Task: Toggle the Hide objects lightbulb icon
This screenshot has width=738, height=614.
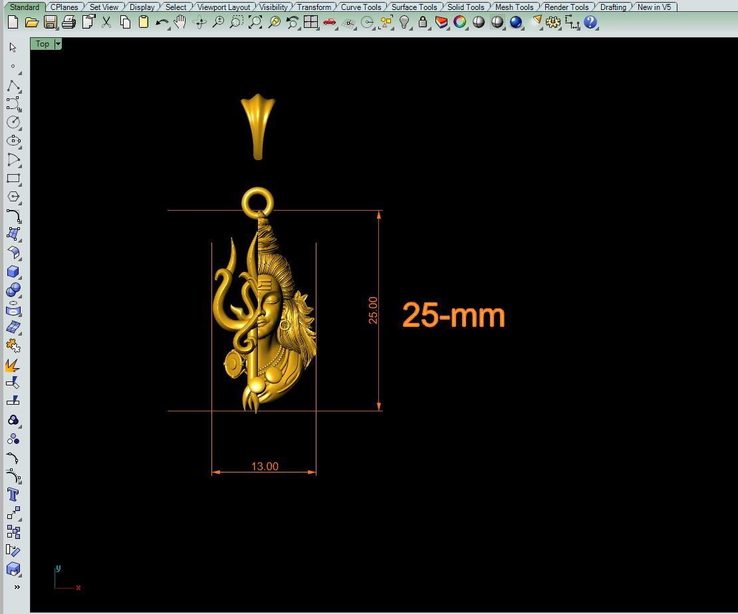Action: coord(404,22)
